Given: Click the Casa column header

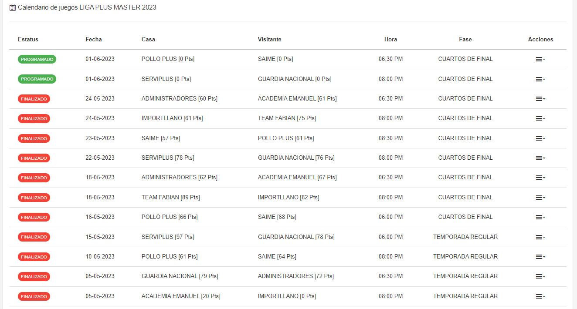Looking at the screenshot, I should pos(148,39).
